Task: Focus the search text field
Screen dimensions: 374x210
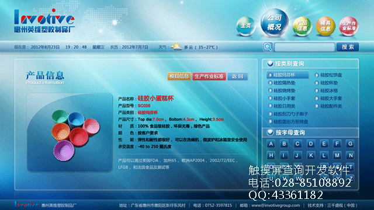Action: point(304,47)
